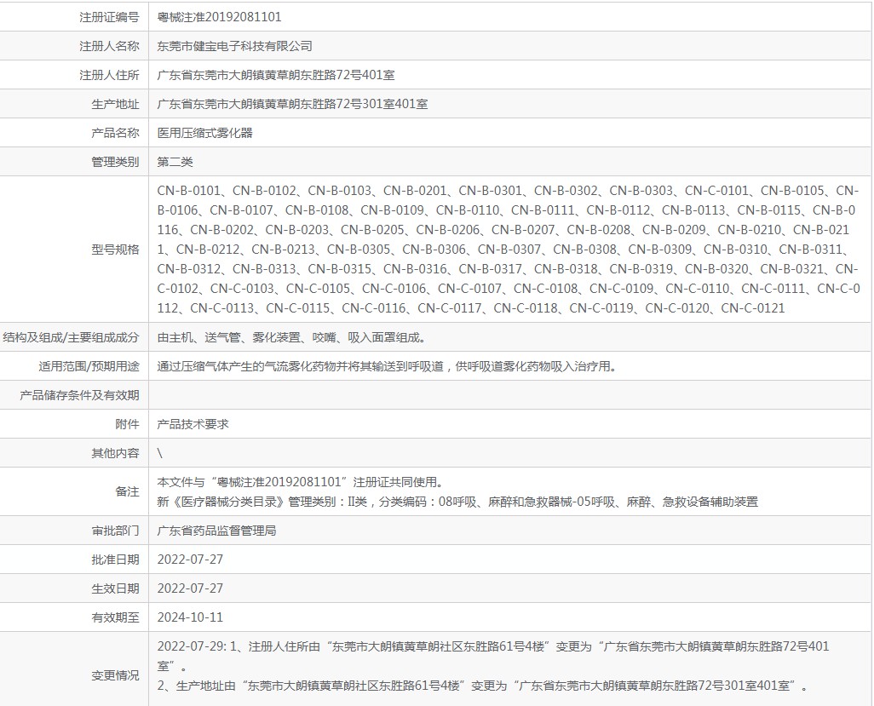Click the 2022-07-29 change record first item
Screen dimensions: 874x706
click(x=493, y=657)
